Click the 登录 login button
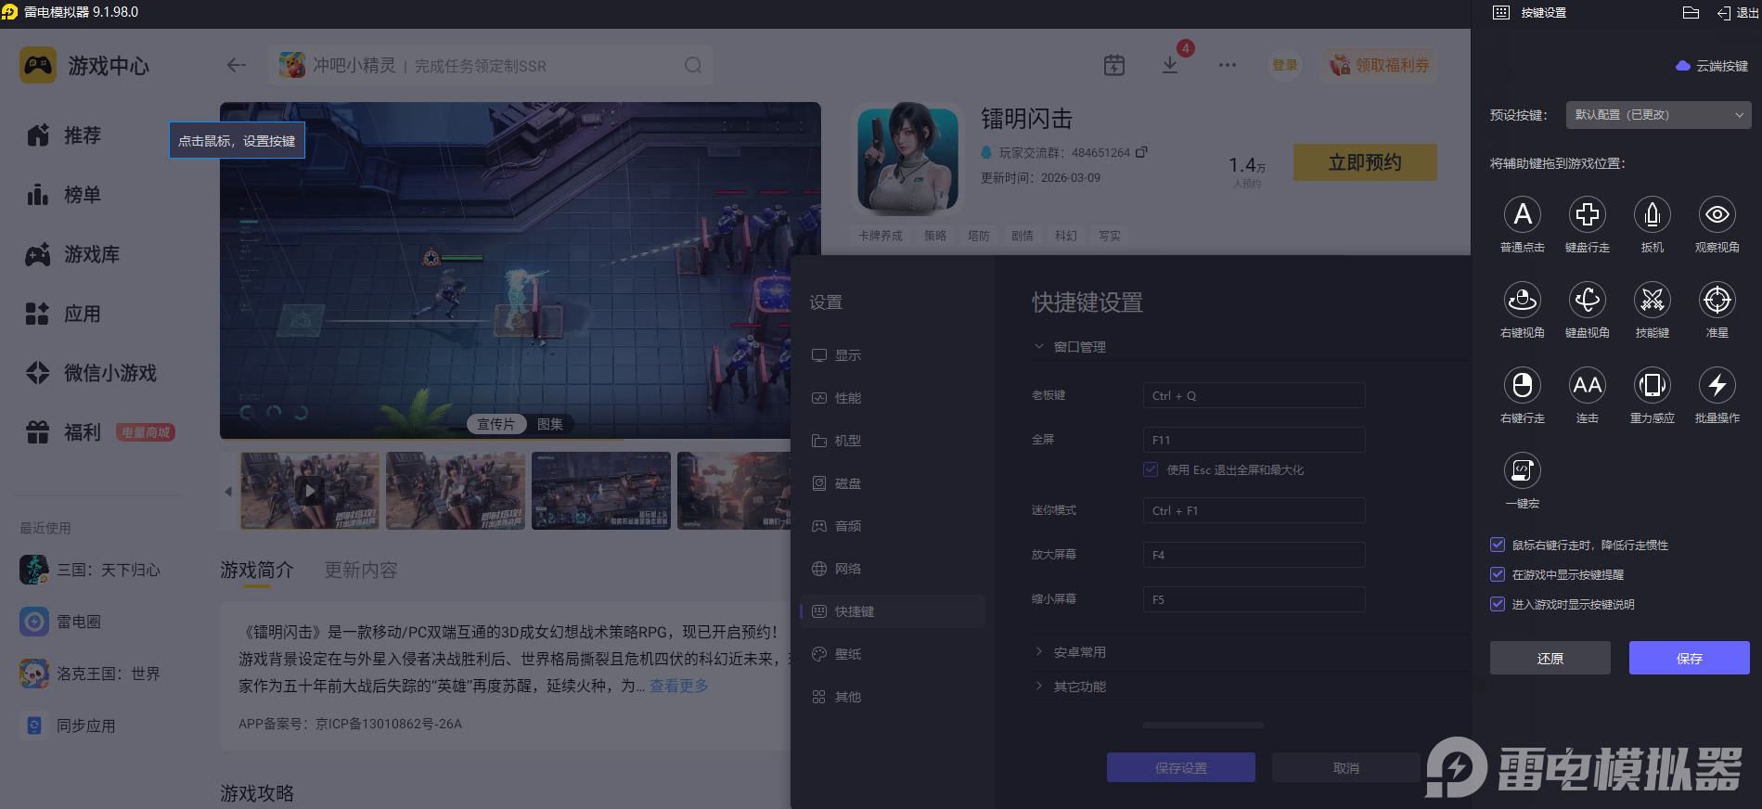Screen dimensions: 1762x809 [1285, 65]
